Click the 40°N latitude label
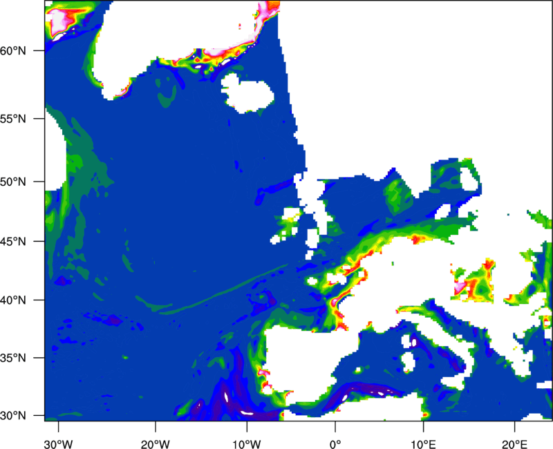This screenshot has width=553, height=449. 13,300
